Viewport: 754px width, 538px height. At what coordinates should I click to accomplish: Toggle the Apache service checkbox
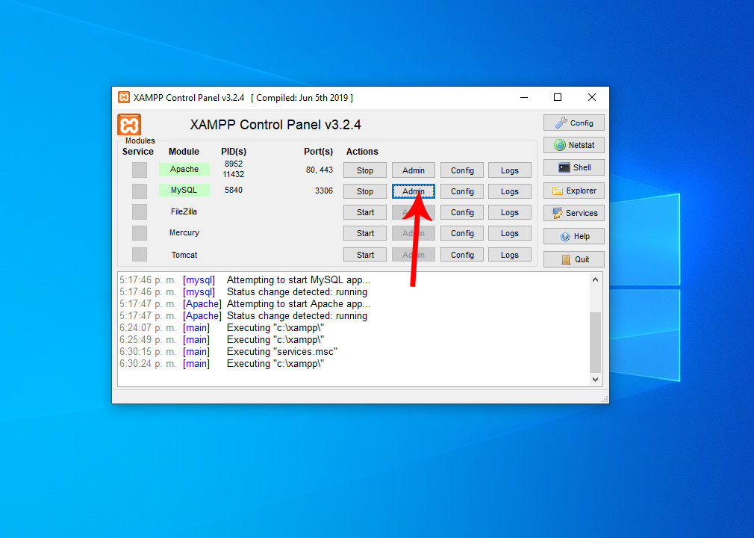[140, 170]
